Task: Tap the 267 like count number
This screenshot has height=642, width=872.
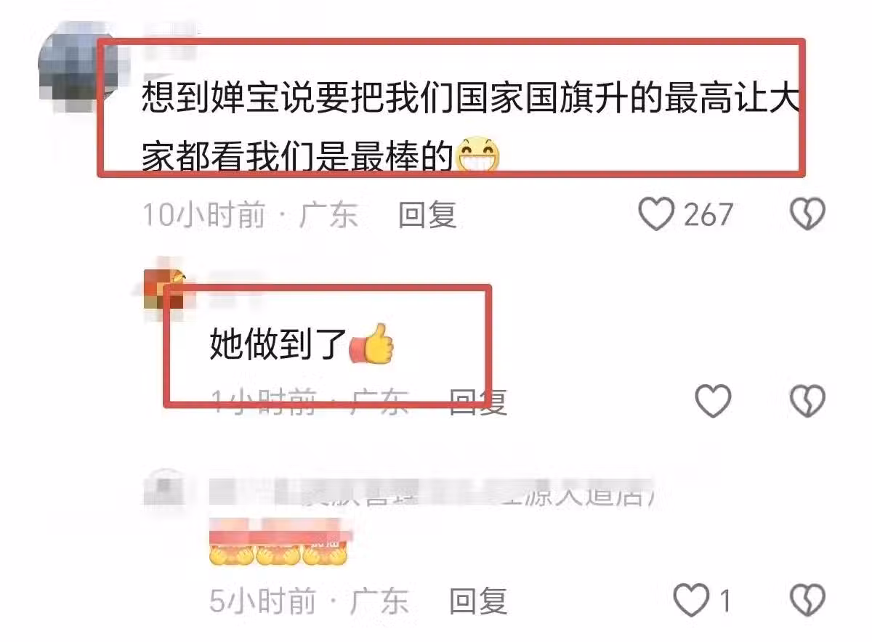Action: click(708, 215)
